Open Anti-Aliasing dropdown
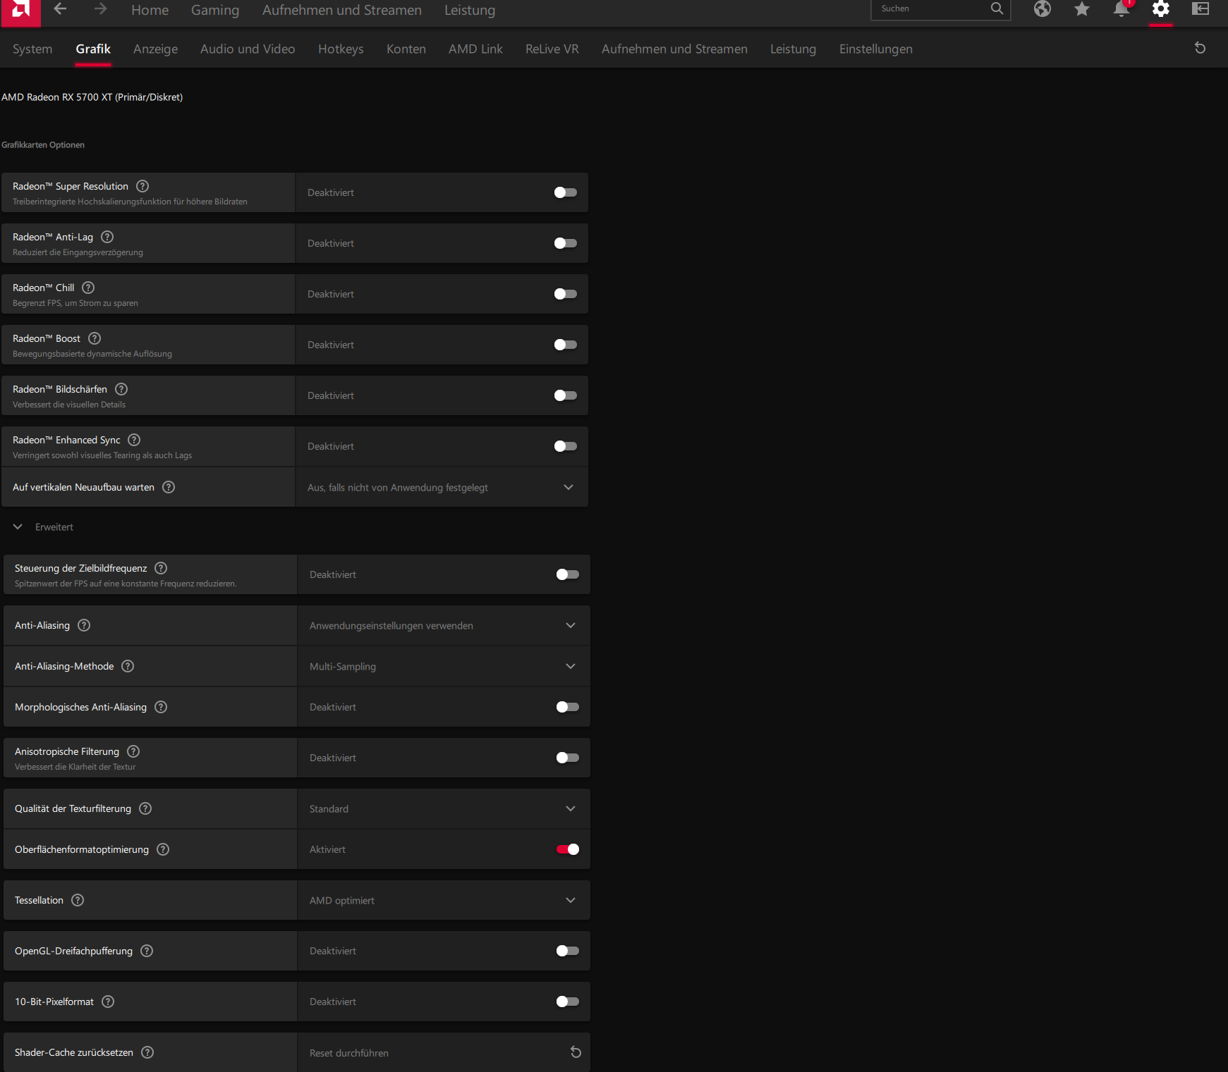The width and height of the screenshot is (1228, 1072). tap(444, 625)
